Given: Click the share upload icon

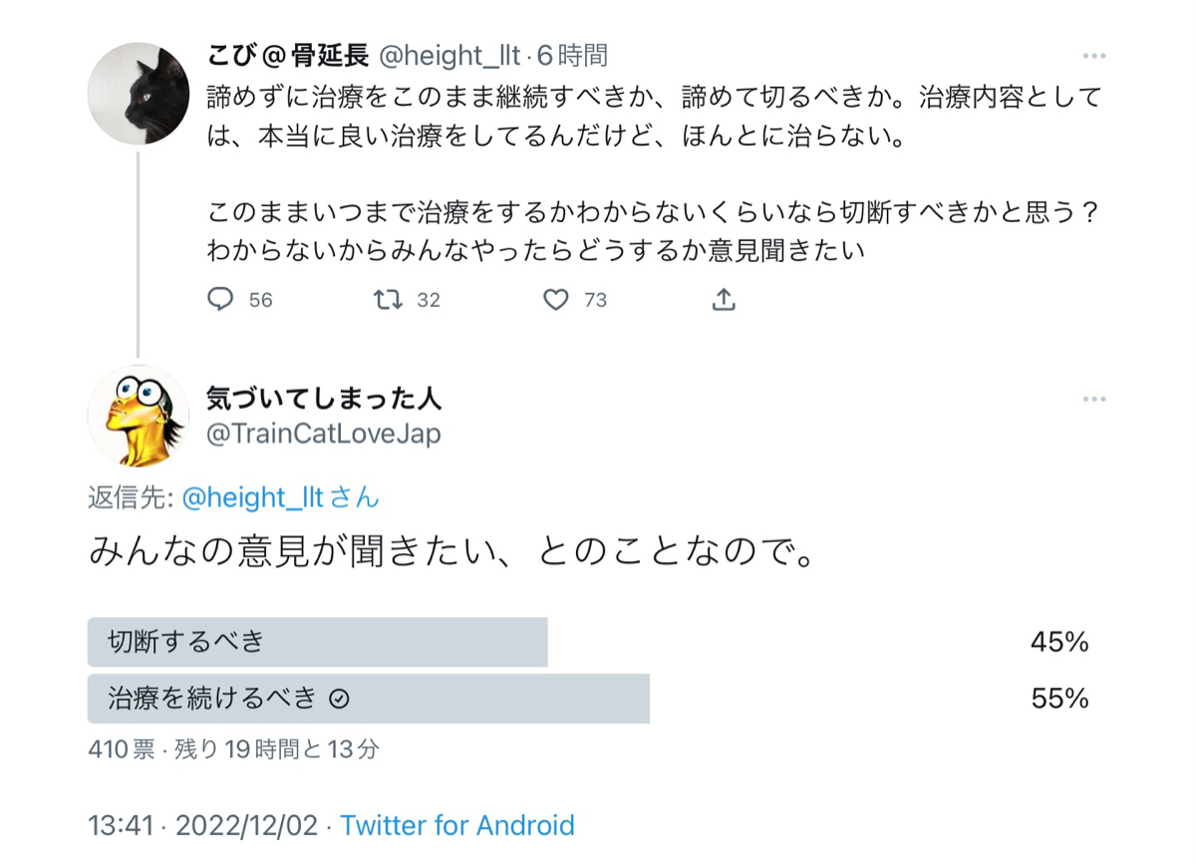Looking at the screenshot, I should click(x=725, y=299).
